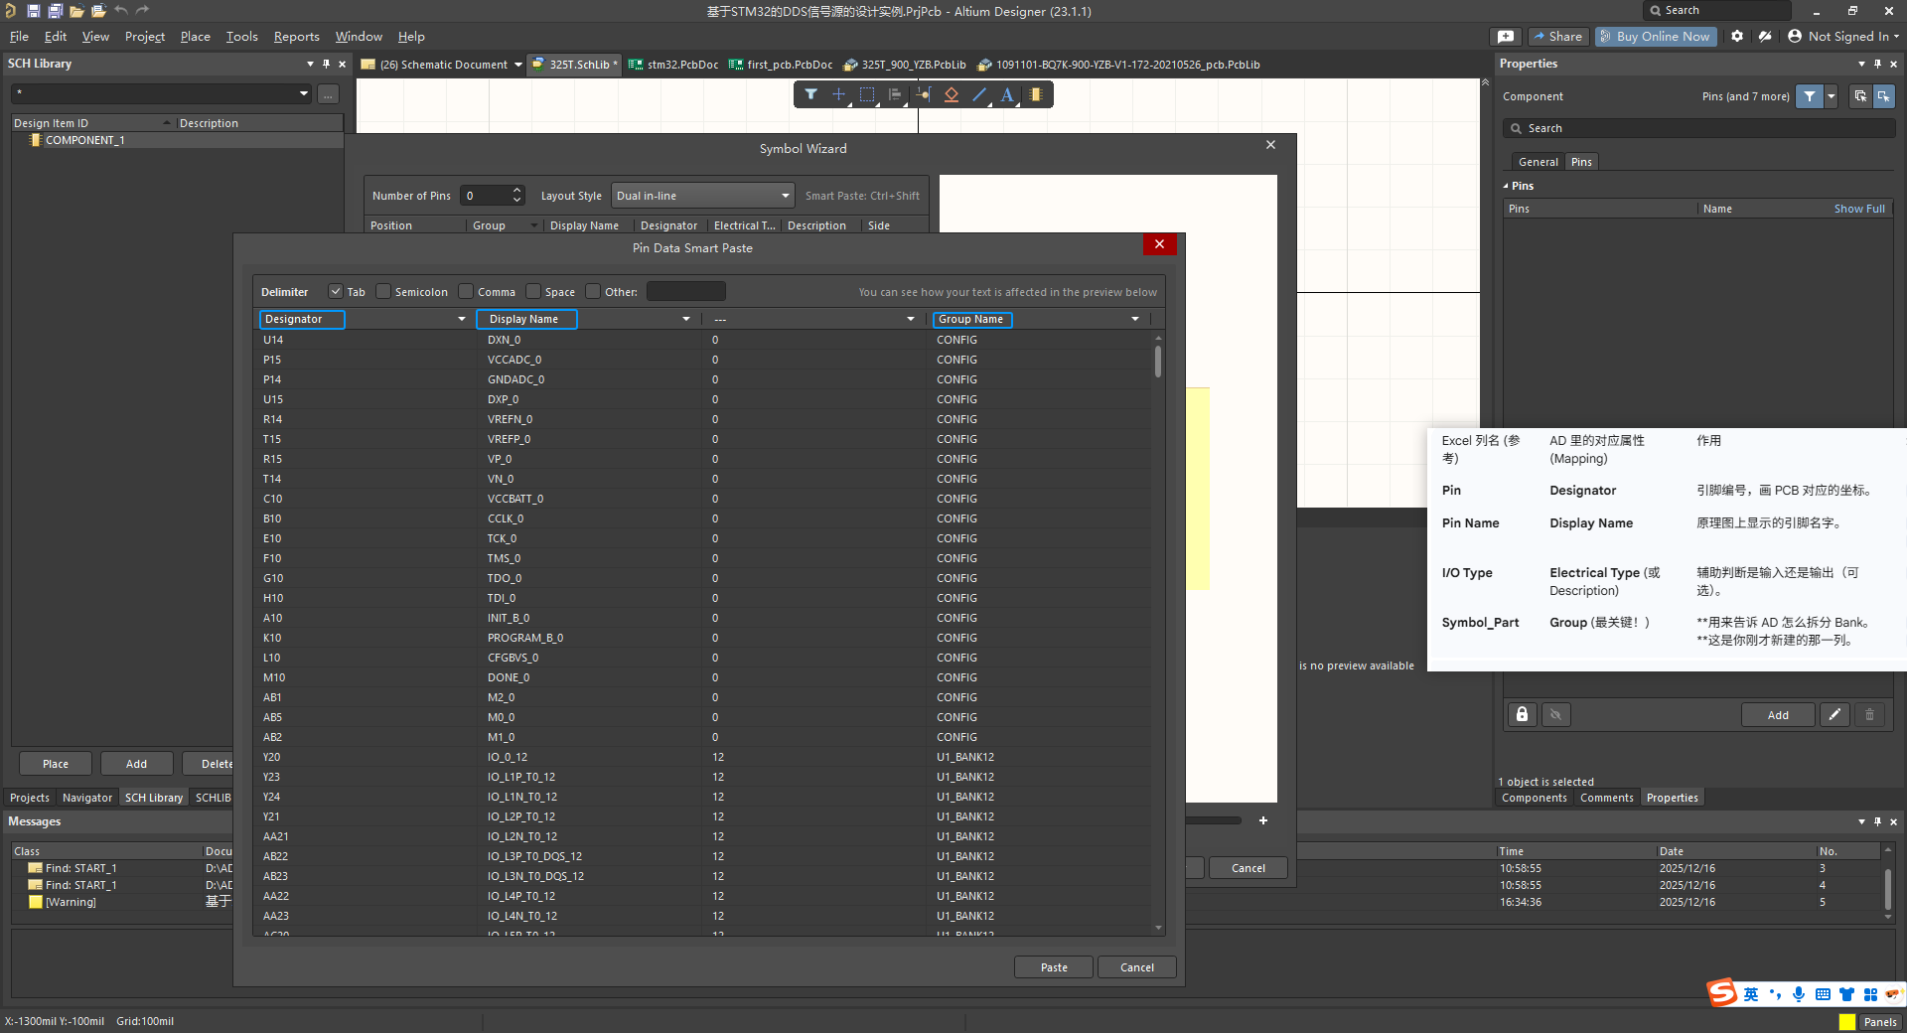Click the cross-select (double window) cursor icon
The width and height of the screenshot is (1907, 1033).
pos(1860,96)
